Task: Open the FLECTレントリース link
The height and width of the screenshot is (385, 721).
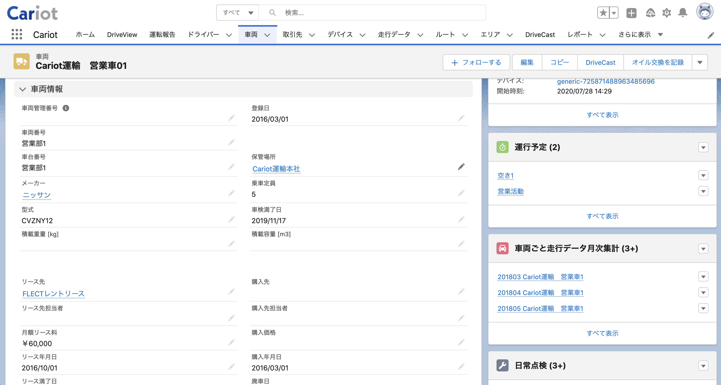Action: pyautogui.click(x=53, y=294)
